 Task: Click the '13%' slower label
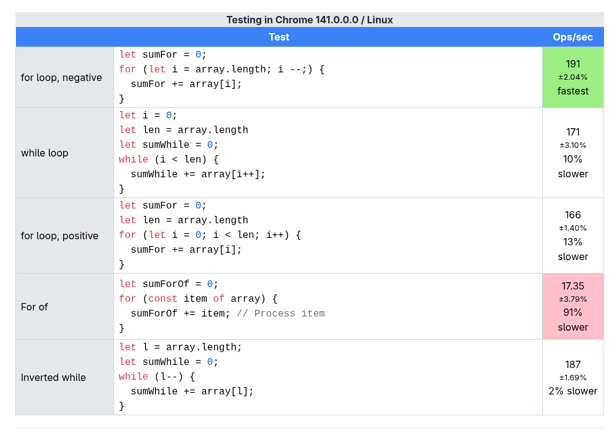tap(573, 242)
